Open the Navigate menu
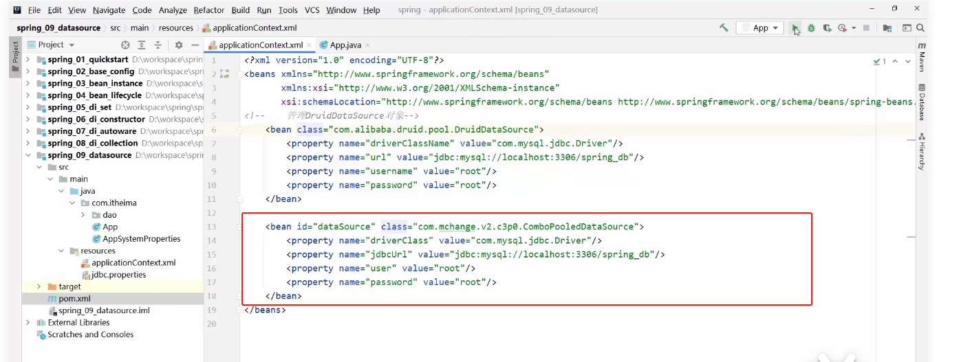Viewport: 961px width, 362px height. [109, 10]
